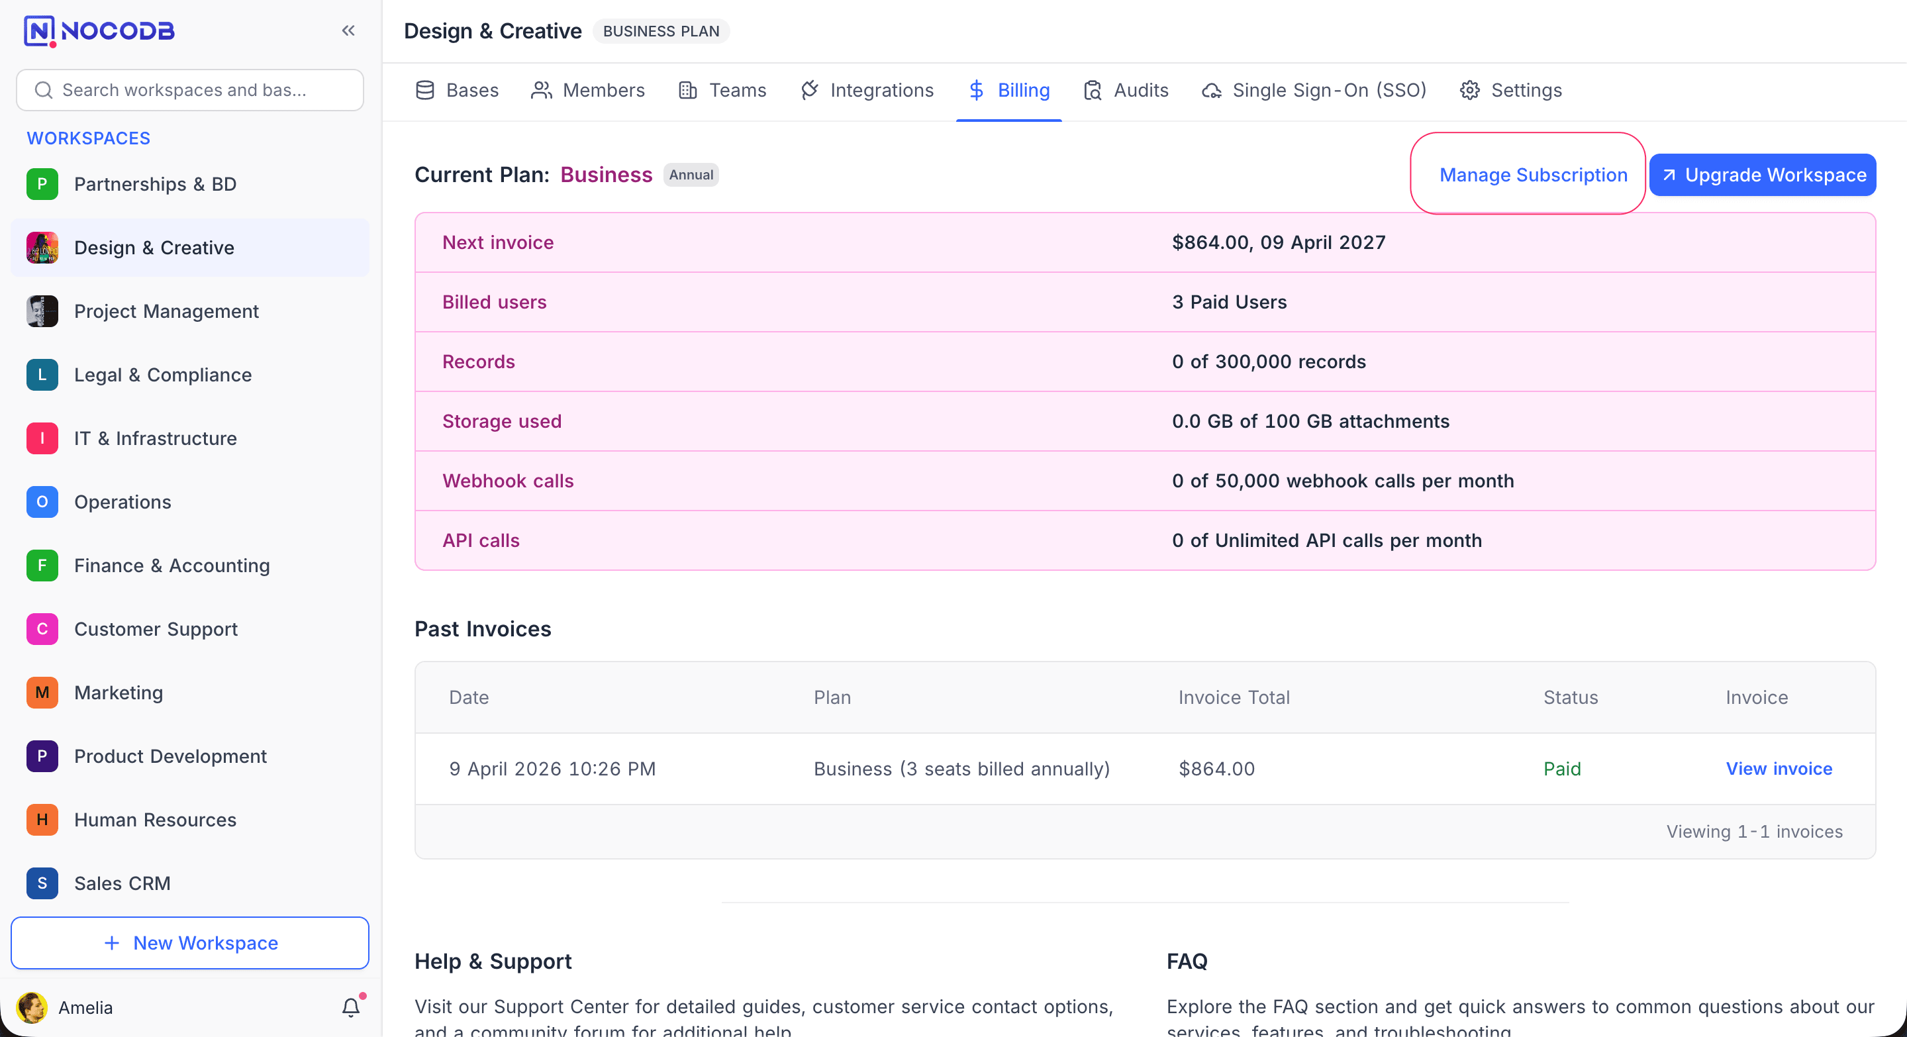Click New Workspace button
1907x1037 pixels.
click(x=190, y=942)
